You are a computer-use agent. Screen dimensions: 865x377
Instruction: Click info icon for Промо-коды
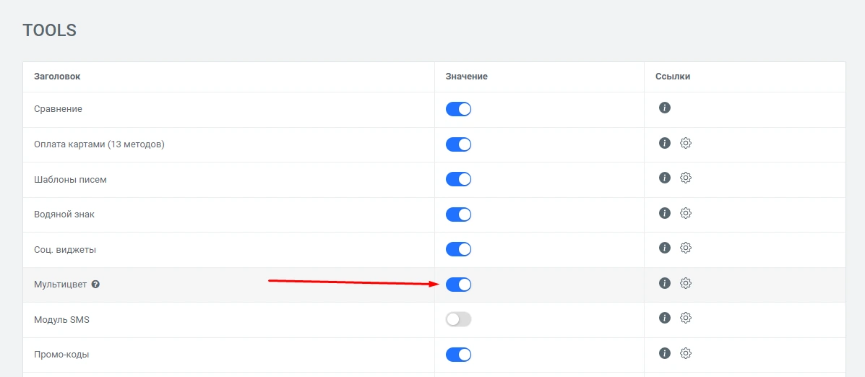[x=665, y=353]
